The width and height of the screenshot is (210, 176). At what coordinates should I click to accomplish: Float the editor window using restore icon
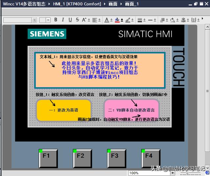[196, 4]
